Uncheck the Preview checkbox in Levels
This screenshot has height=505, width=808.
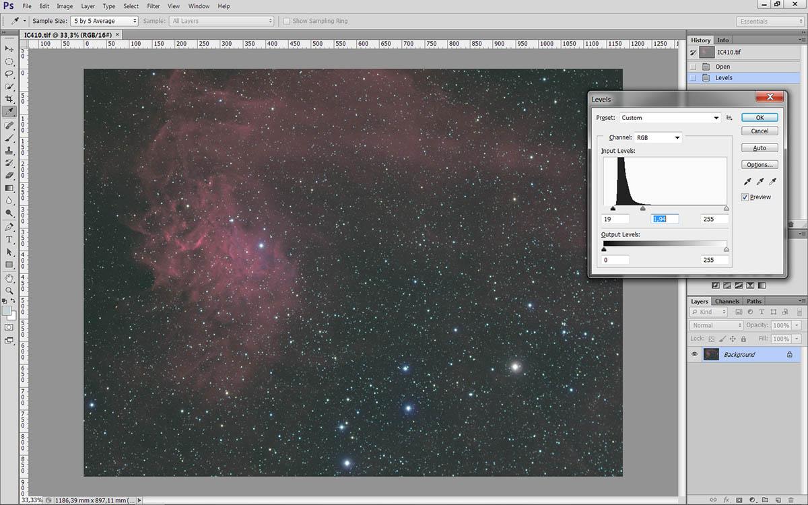click(x=745, y=197)
